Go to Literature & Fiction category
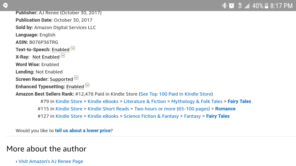This screenshot has width=296, height=166. (145, 101)
